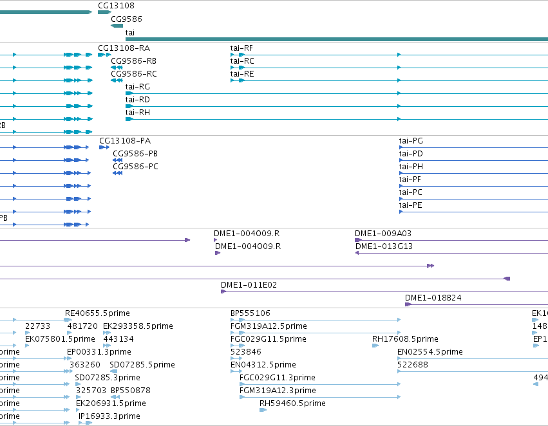548x426 pixels.
Task: Select the tai-RC transcript
Action: click(x=242, y=60)
